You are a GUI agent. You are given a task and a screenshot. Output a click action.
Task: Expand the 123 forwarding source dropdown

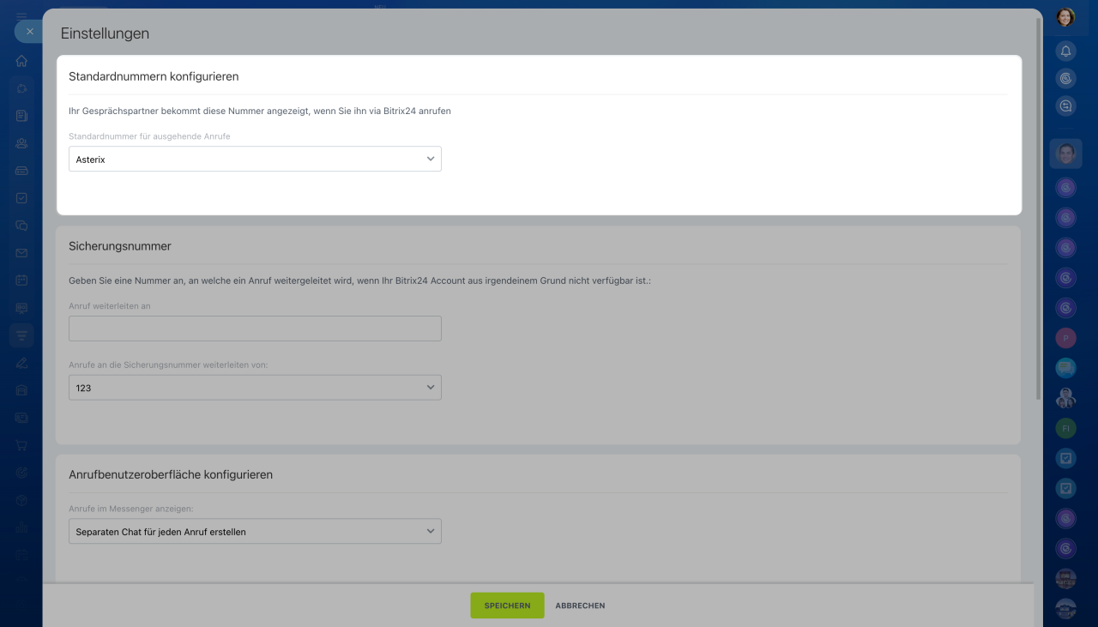255,388
